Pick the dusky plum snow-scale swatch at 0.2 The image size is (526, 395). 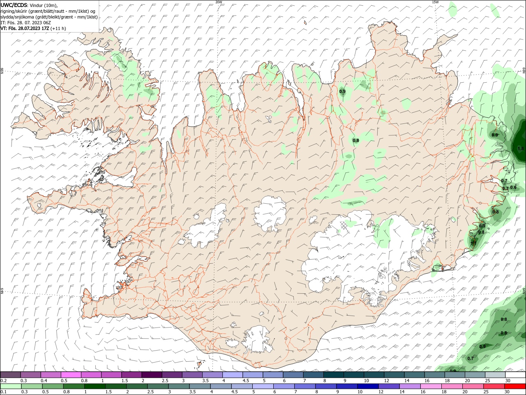[x=10, y=375]
